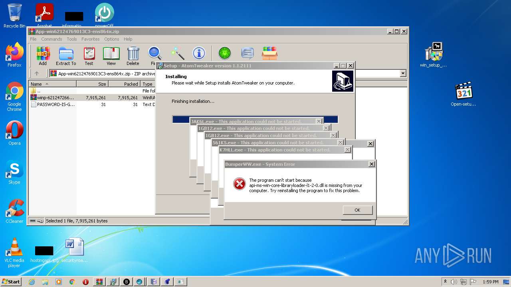Image resolution: width=511 pixels, height=287 pixels.
Task: Open Windows Explorer folder taskbar icon
Action: [x=45, y=281]
